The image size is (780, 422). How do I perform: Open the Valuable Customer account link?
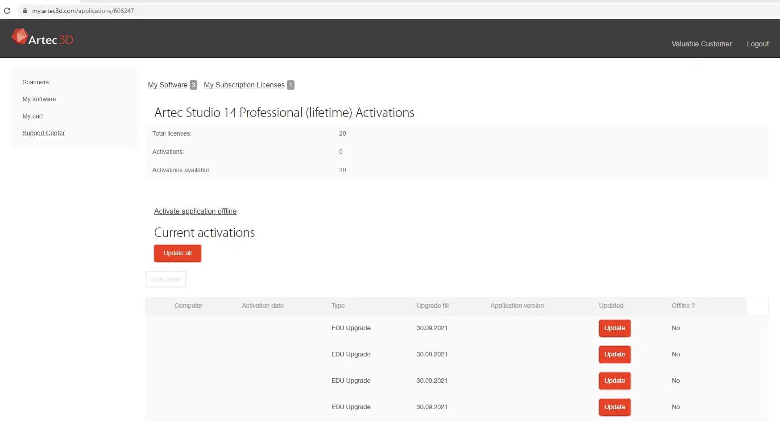tap(701, 44)
